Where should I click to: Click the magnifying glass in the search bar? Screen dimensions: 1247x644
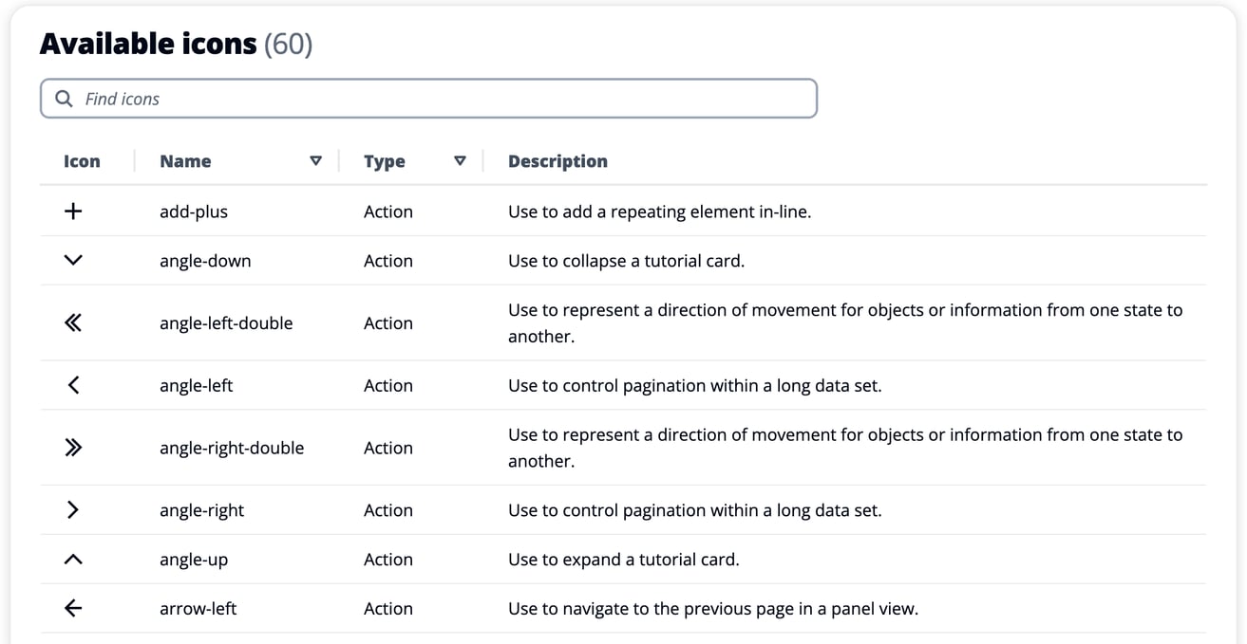pos(64,98)
